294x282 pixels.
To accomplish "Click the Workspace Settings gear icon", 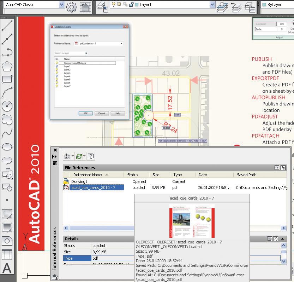I will point(71,7).
